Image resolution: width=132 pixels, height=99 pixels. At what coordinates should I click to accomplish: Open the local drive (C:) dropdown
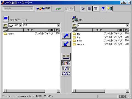pyautogui.click(x=20, y=25)
